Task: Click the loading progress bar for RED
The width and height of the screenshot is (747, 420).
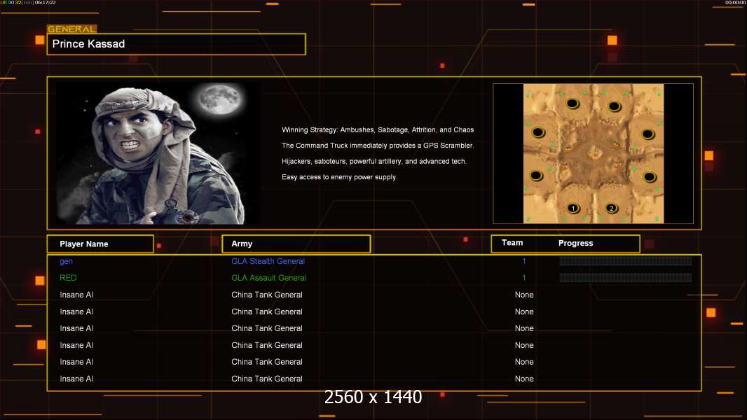Action: click(x=625, y=278)
